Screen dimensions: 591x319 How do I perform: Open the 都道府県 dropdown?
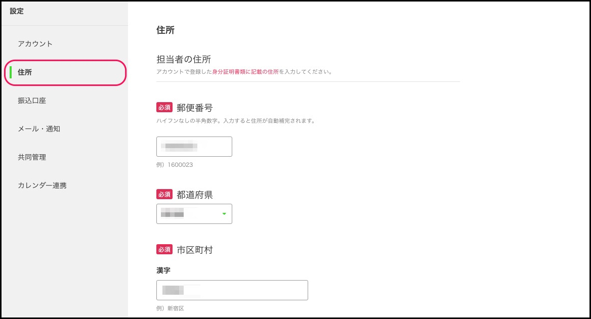coord(194,214)
